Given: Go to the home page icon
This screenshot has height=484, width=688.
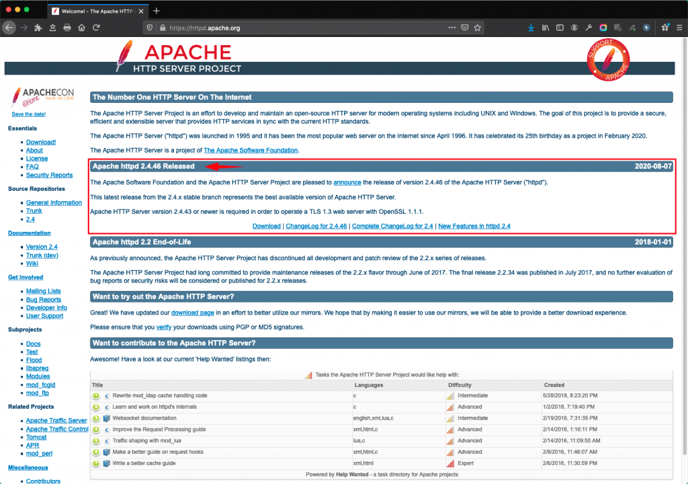Looking at the screenshot, I should [x=81, y=28].
